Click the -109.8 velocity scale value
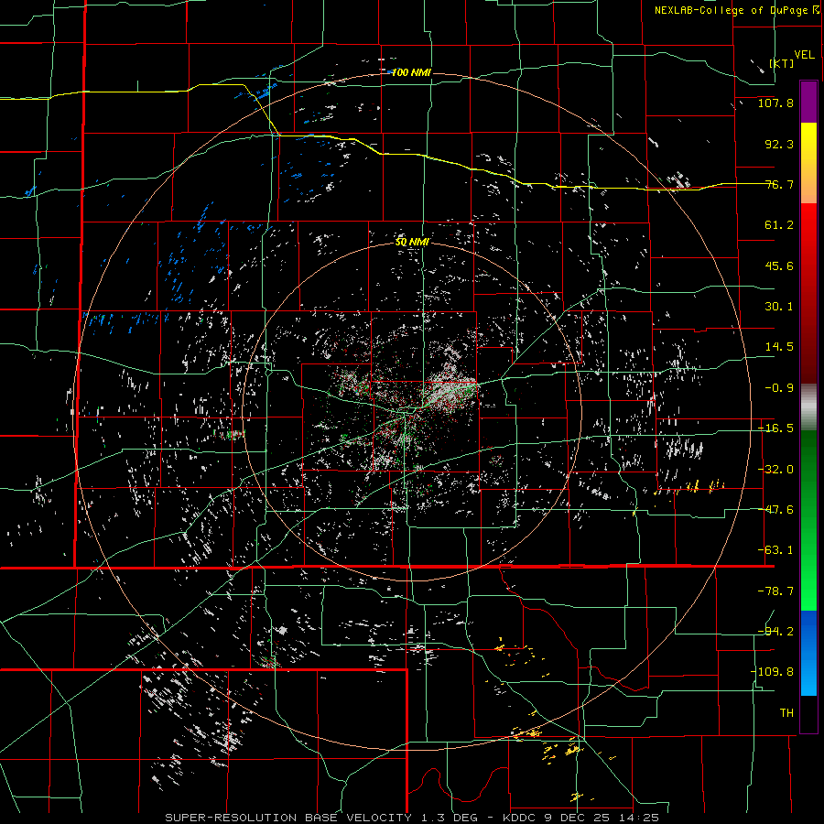 click(773, 672)
